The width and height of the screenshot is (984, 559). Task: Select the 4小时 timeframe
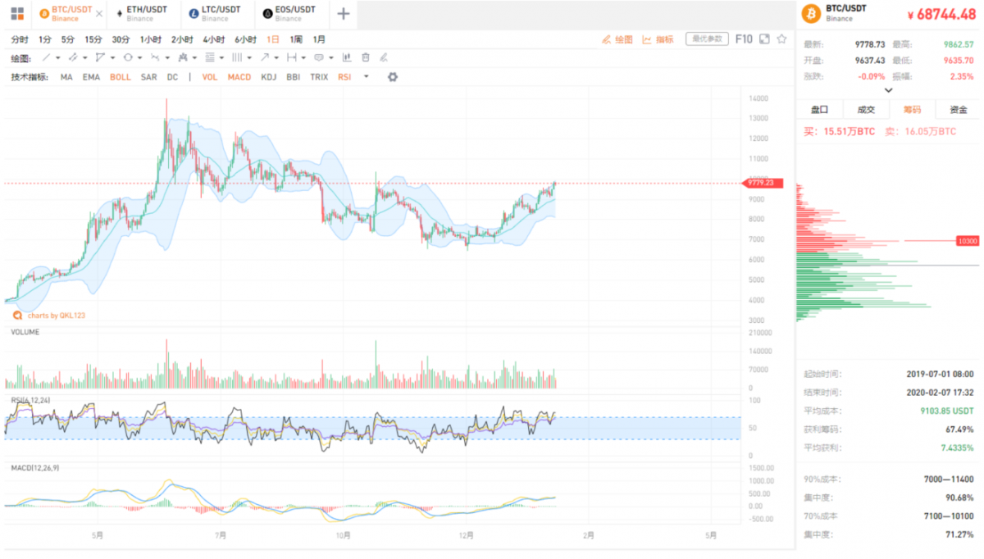coord(214,39)
